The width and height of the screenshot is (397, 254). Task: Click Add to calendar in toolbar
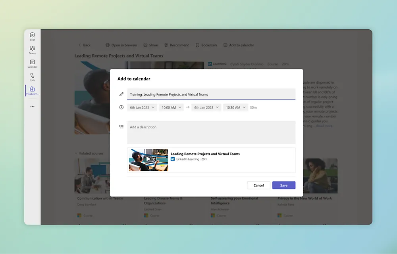239,45
